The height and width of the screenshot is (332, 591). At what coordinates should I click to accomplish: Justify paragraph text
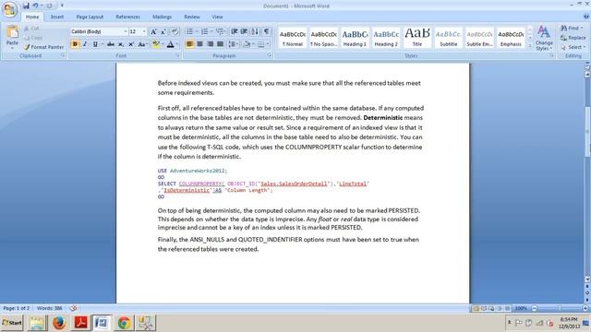[x=220, y=44]
